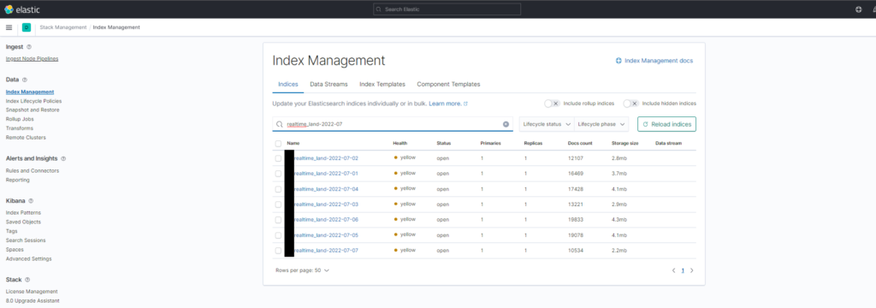876x308 pixels.
Task: Click the Reload indices button
Action: (x=666, y=124)
